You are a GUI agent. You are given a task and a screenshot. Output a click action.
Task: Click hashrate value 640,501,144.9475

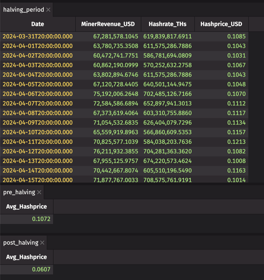167,84
